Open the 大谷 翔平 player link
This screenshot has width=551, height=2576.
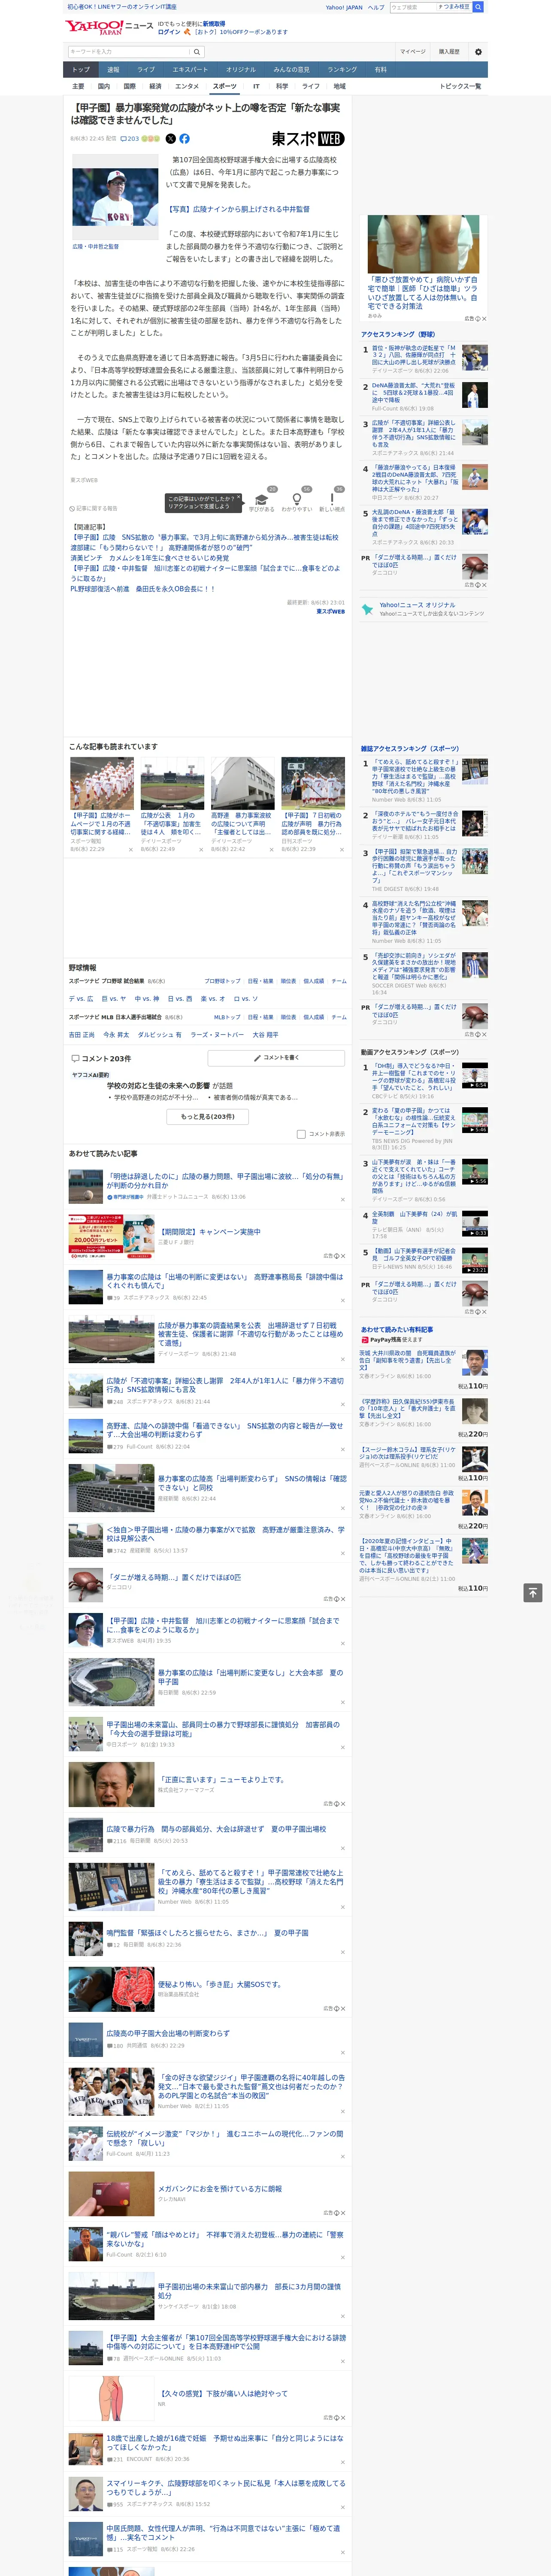[x=266, y=1035]
